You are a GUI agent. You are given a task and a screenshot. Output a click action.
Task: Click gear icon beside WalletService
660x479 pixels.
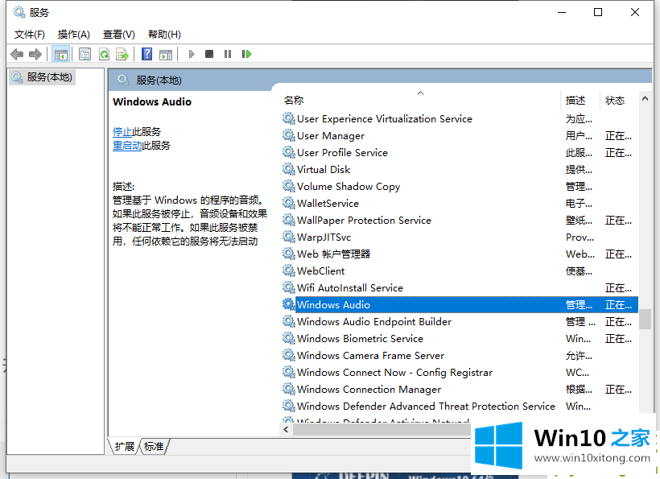(289, 203)
